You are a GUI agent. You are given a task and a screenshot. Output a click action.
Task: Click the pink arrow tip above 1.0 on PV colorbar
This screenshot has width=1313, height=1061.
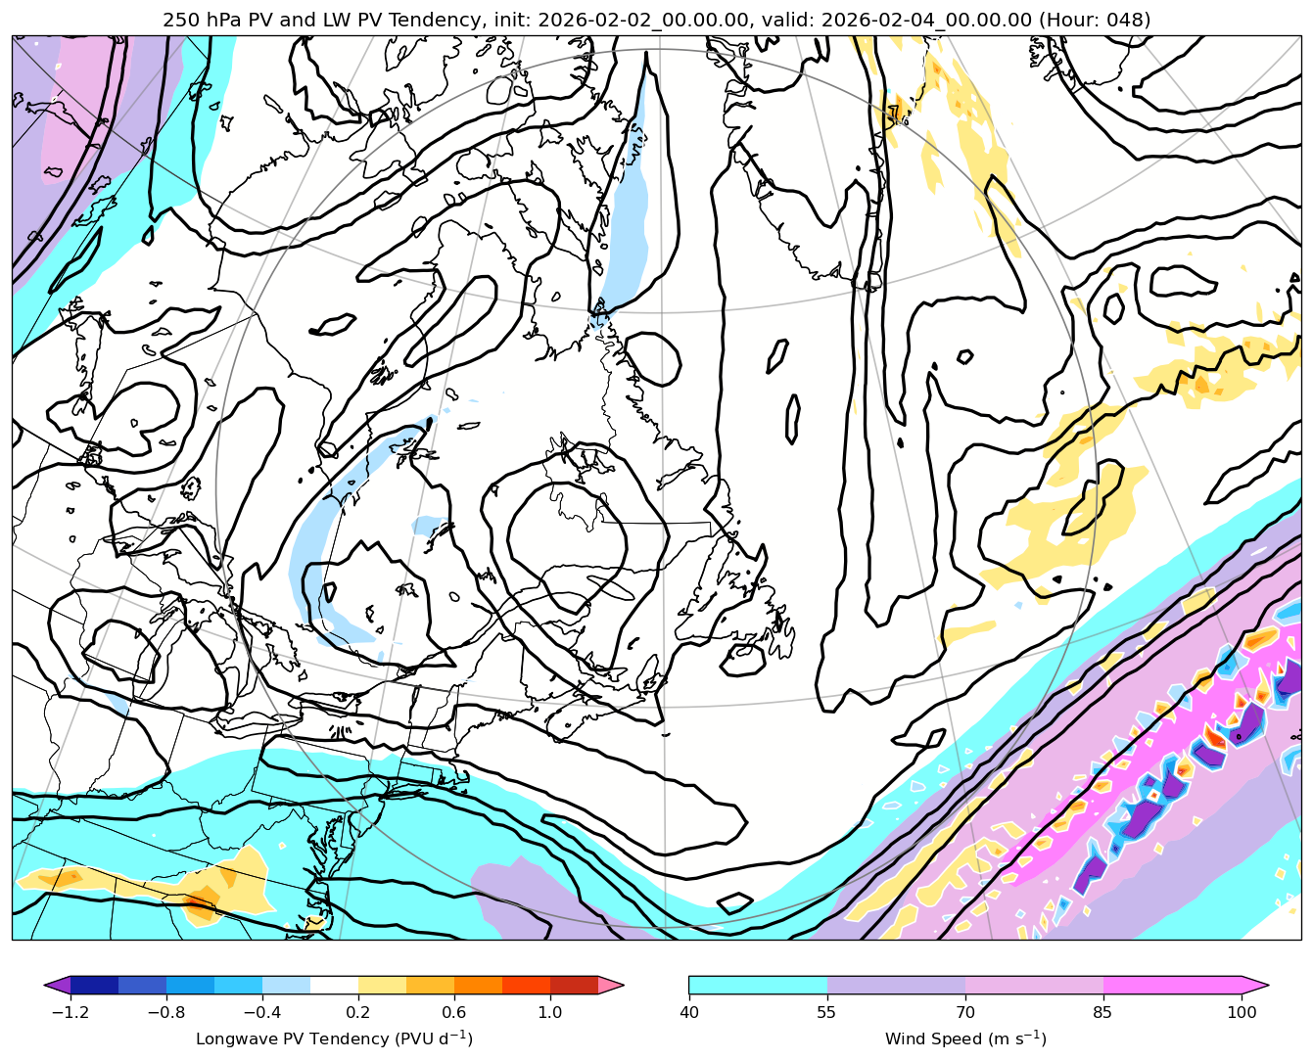612,985
